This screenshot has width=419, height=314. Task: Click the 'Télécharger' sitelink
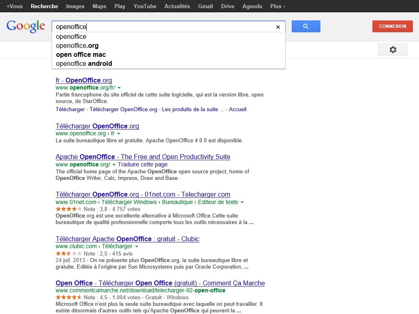point(70,110)
